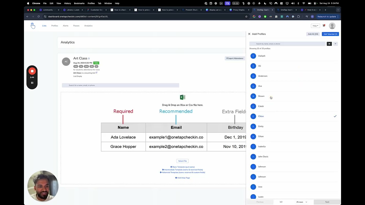Select the John Davis profile
365x205 pixels.
point(293,157)
